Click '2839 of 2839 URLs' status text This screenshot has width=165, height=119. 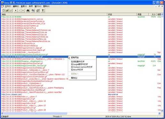[x=118, y=116]
